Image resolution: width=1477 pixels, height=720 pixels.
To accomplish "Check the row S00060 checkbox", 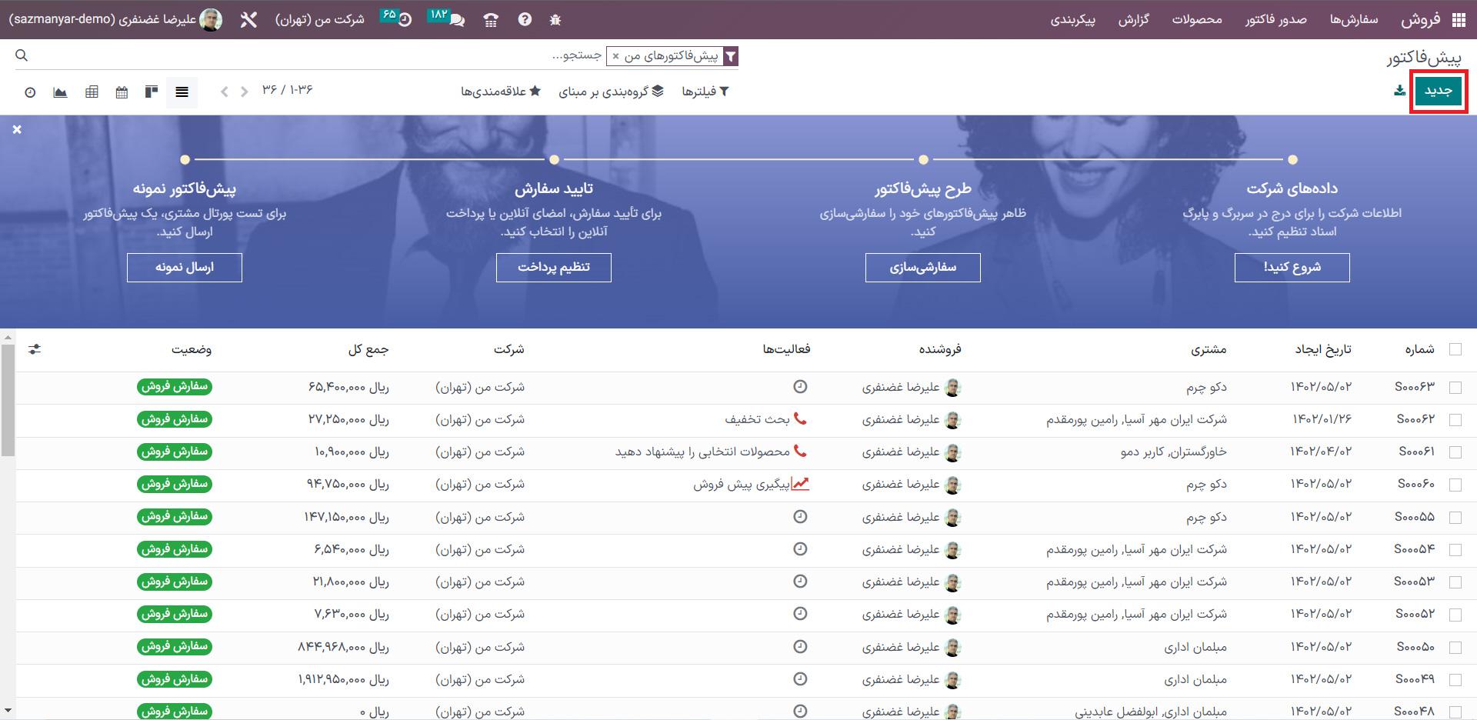I will point(1455,485).
